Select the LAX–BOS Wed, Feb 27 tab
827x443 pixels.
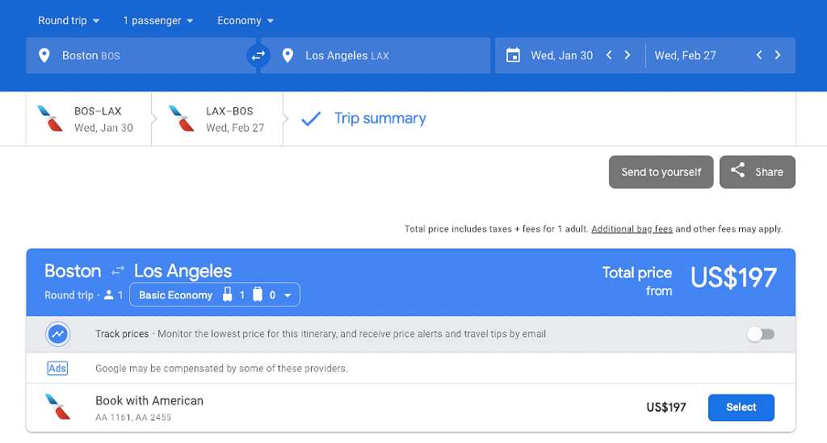[x=217, y=119]
